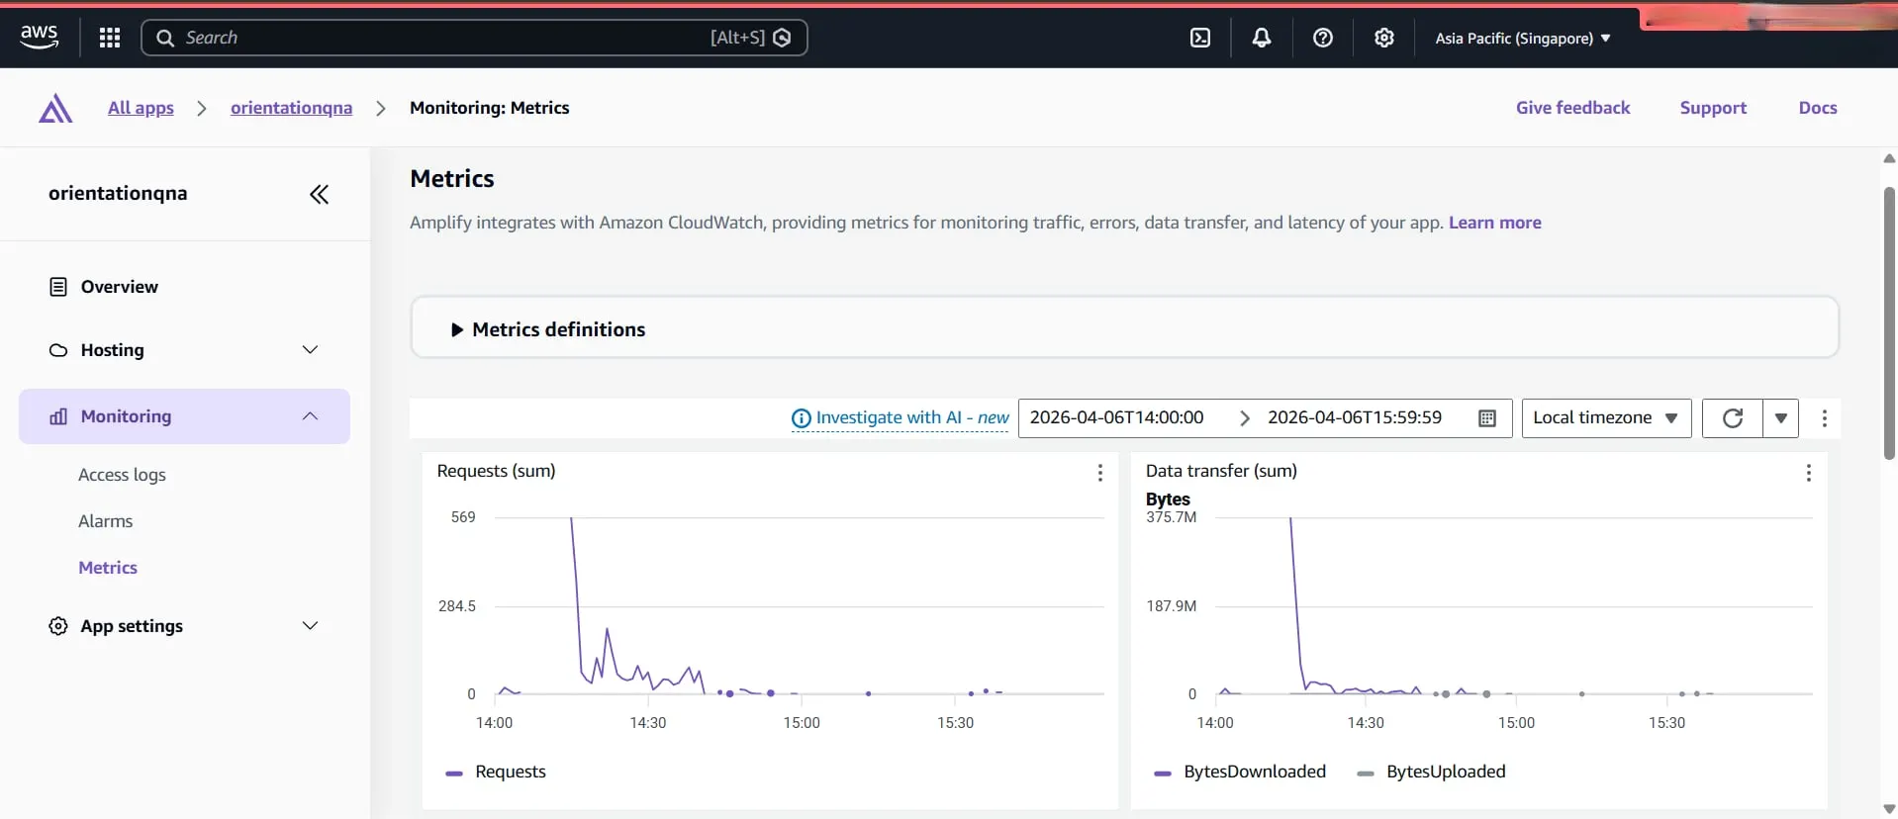Click the 284.5 y-axis label
This screenshot has width=1898, height=819.
[457, 606]
